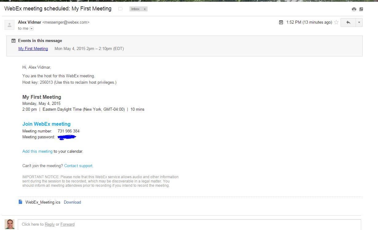Click your profile photo near reply box
378x230 pixels.
[10, 224]
